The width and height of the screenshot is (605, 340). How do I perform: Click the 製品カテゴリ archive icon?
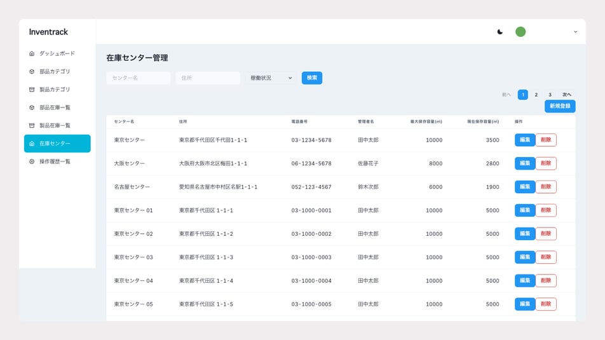pyautogui.click(x=32, y=90)
